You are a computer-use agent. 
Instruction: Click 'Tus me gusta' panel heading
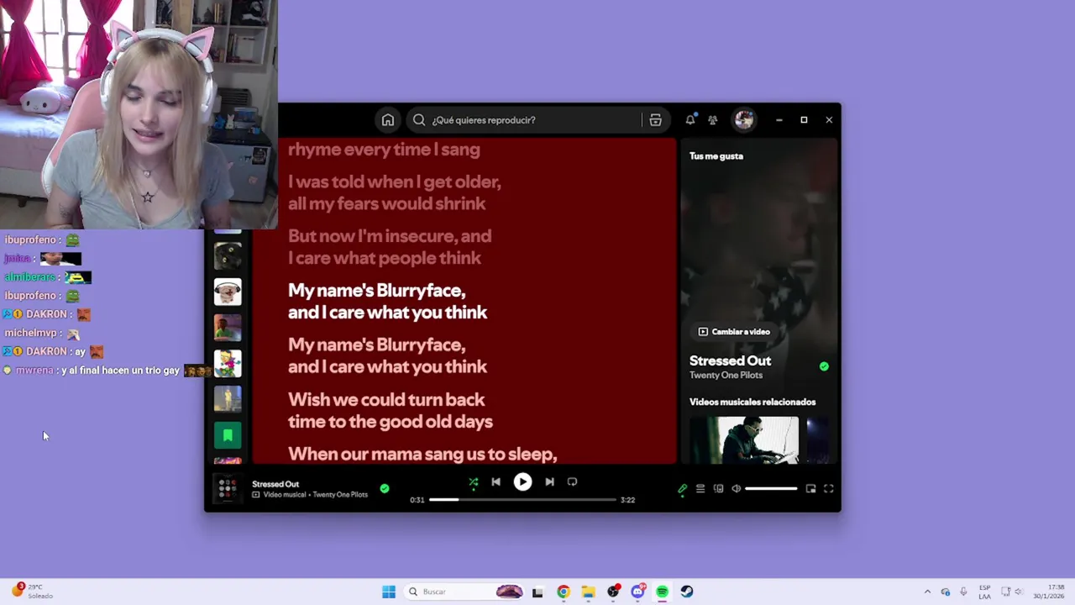click(x=716, y=156)
